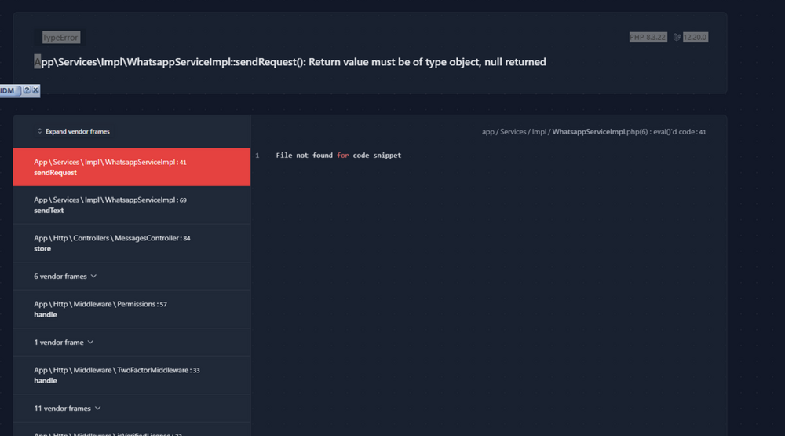Click the Laravel logo beside version 12.20.0
Screen dimensions: 785x436
point(677,37)
